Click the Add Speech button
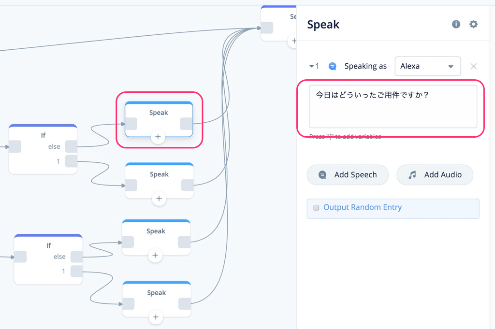 (x=348, y=175)
